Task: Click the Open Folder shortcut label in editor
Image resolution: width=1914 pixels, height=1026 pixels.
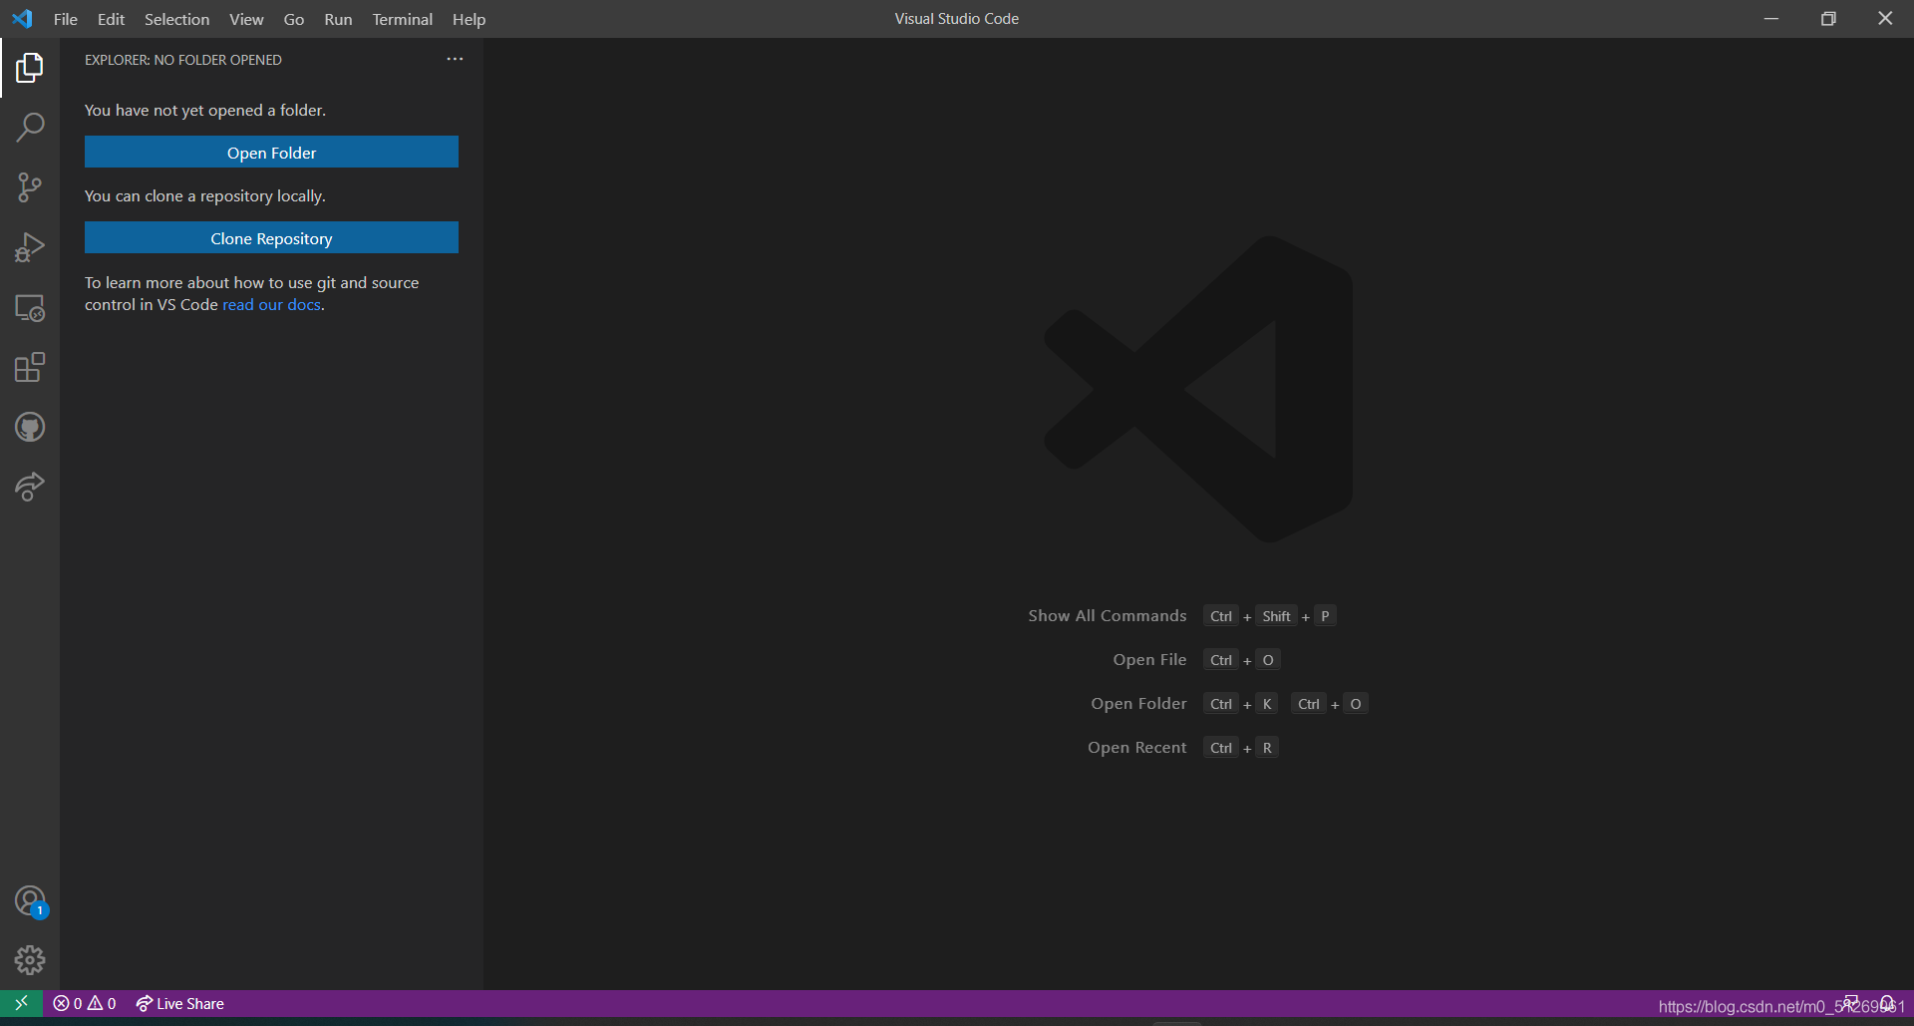Action: pyautogui.click(x=1138, y=704)
